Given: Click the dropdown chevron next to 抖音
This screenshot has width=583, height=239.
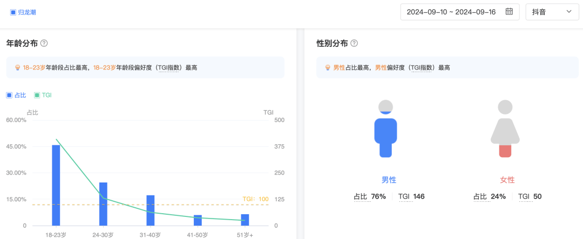Looking at the screenshot, I should pyautogui.click(x=569, y=11).
